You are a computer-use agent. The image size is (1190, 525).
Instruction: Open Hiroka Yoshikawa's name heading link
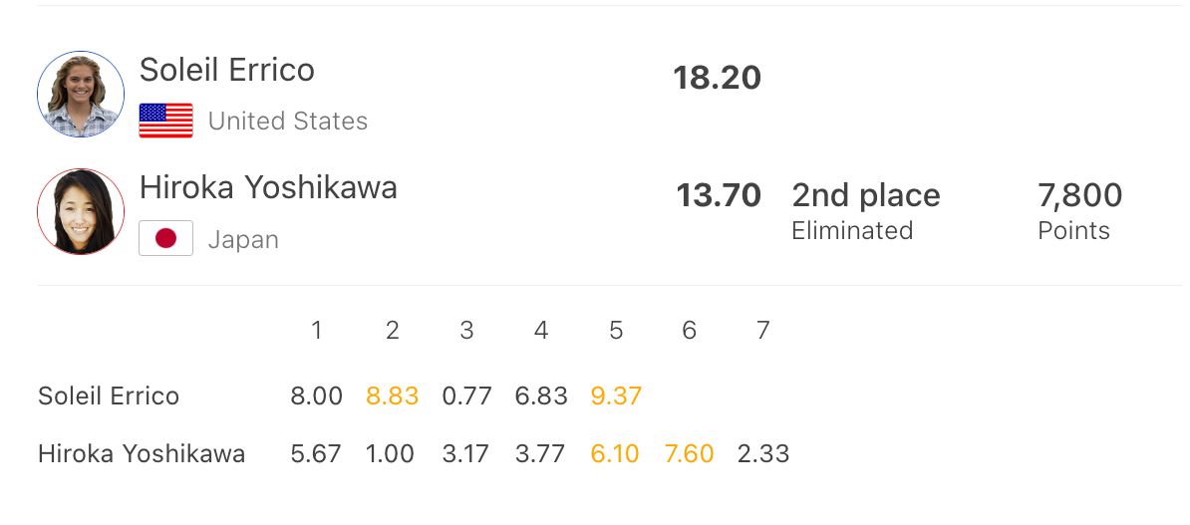click(268, 187)
